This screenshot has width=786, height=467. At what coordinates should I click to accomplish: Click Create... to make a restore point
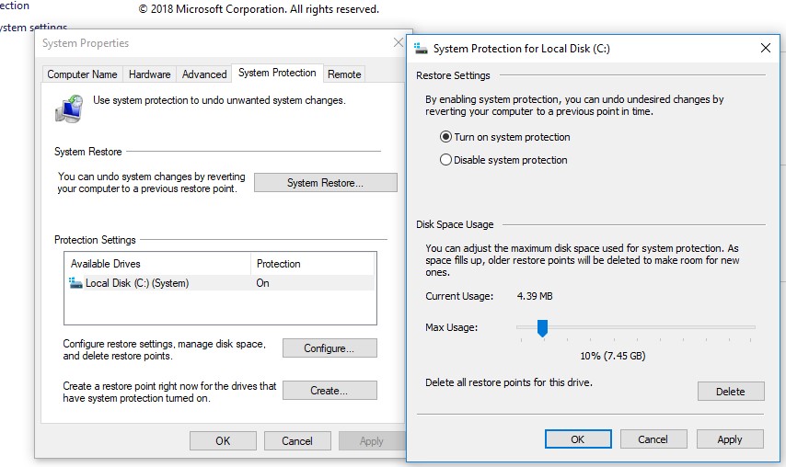[x=329, y=391]
